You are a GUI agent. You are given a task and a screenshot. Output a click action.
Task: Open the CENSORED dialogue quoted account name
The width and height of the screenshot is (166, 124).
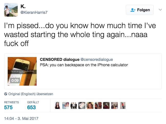pos(60,60)
